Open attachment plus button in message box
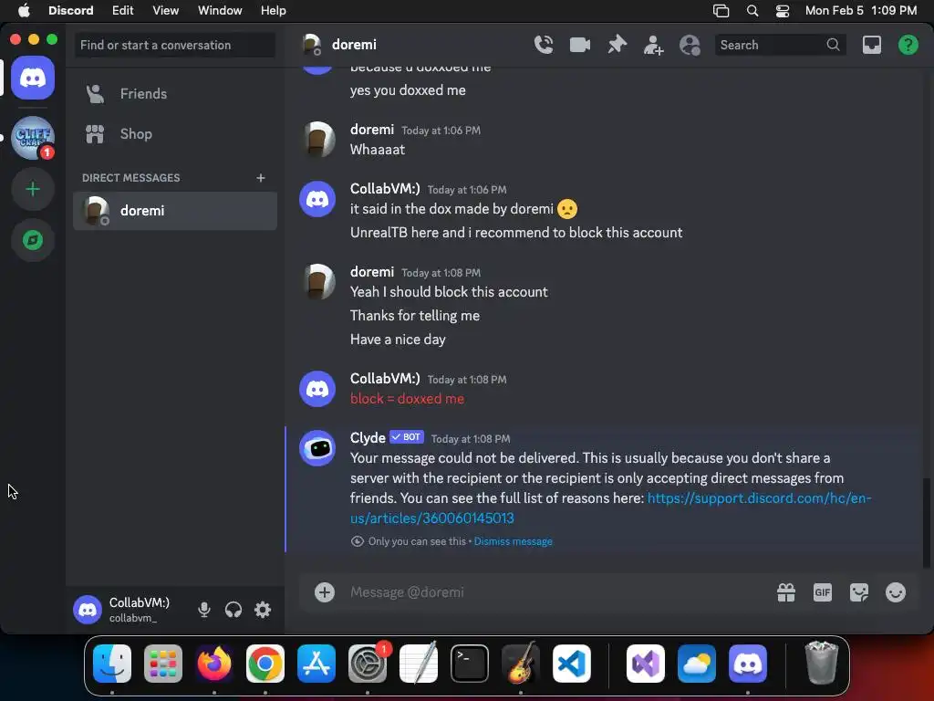Viewport: 934px width, 701px height. tap(324, 591)
